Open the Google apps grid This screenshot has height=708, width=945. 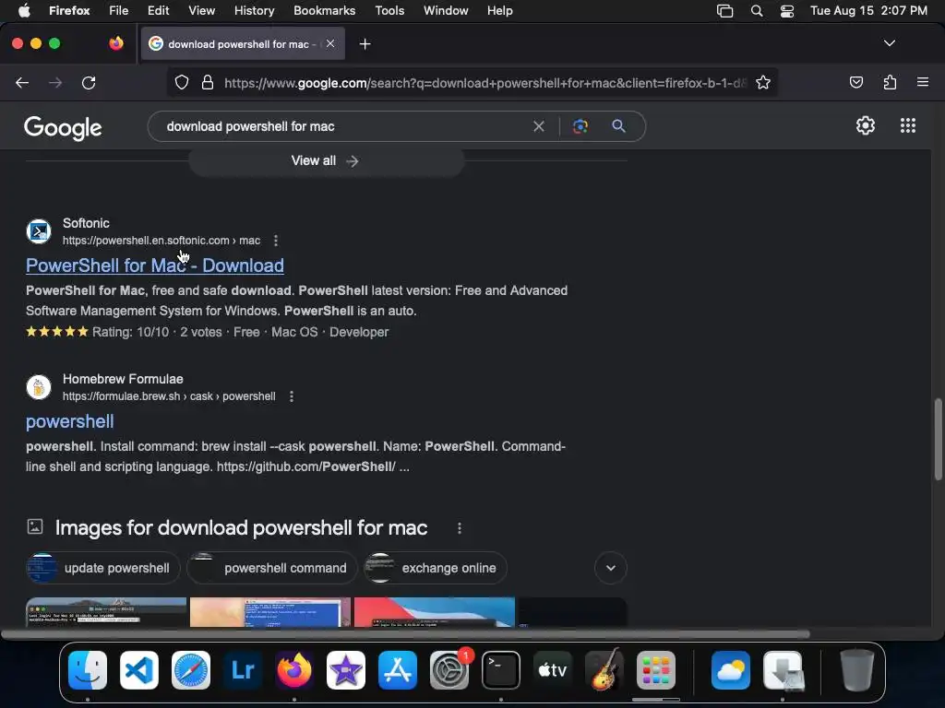click(908, 125)
